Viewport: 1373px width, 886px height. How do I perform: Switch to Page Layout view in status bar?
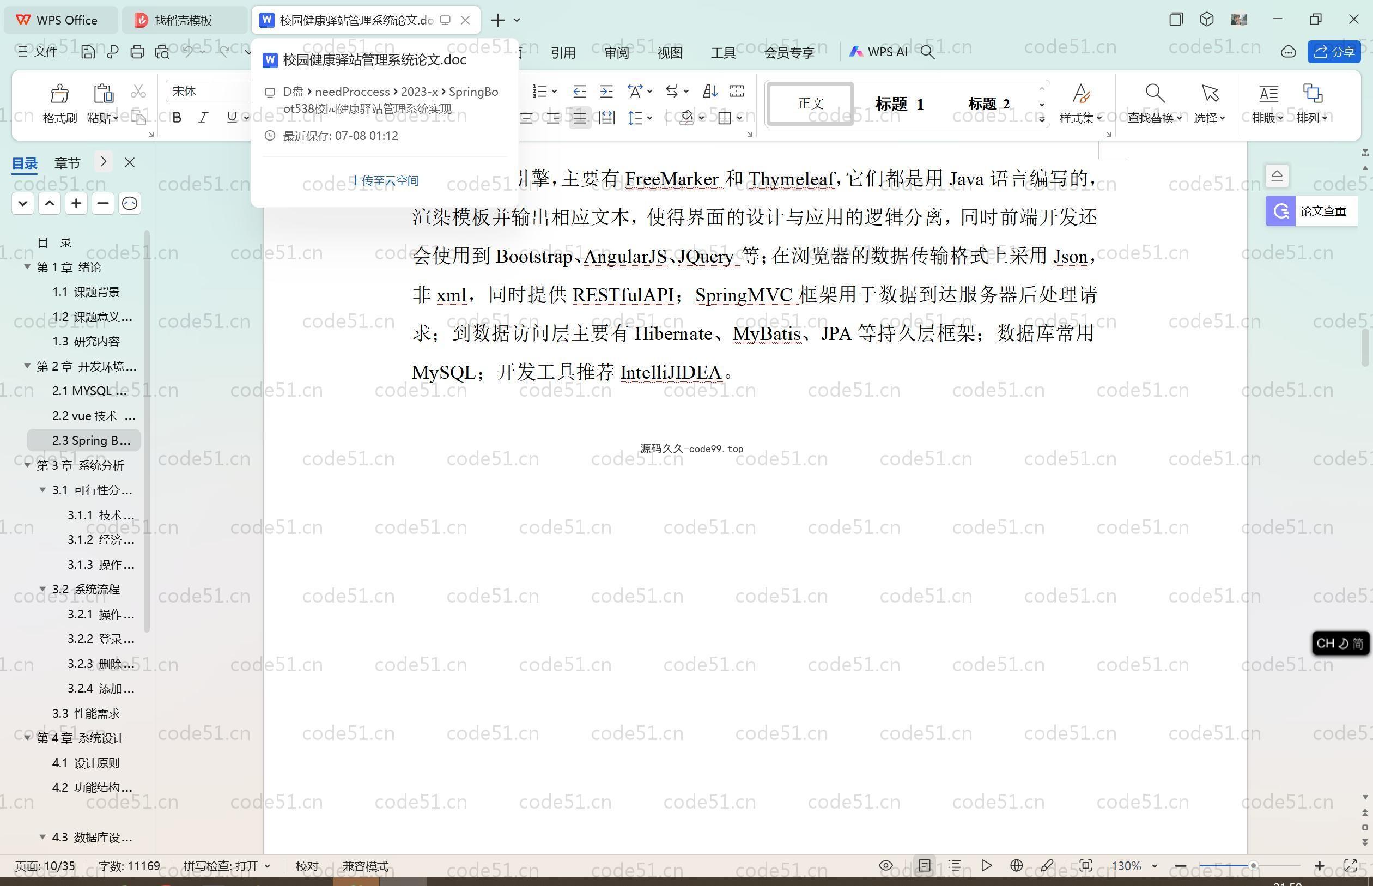925,865
